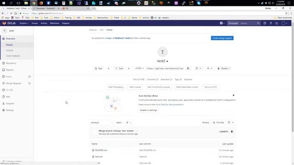Open the Global notification dropdown
Screen dimensions: 294x165
[224, 68]
